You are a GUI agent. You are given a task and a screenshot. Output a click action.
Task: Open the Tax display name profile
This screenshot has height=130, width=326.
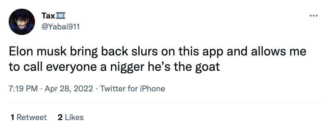pyautogui.click(x=48, y=16)
